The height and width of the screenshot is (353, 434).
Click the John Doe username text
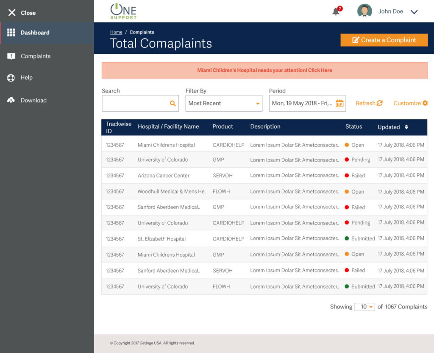tap(390, 11)
